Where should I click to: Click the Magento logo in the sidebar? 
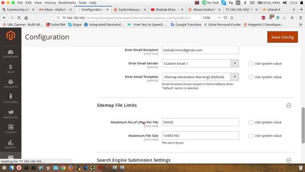(x=10, y=36)
